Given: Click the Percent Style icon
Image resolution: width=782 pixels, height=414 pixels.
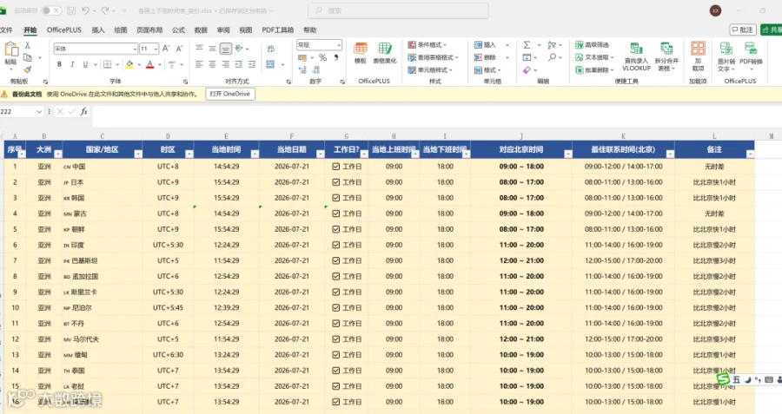Looking at the screenshot, I should 322,58.
